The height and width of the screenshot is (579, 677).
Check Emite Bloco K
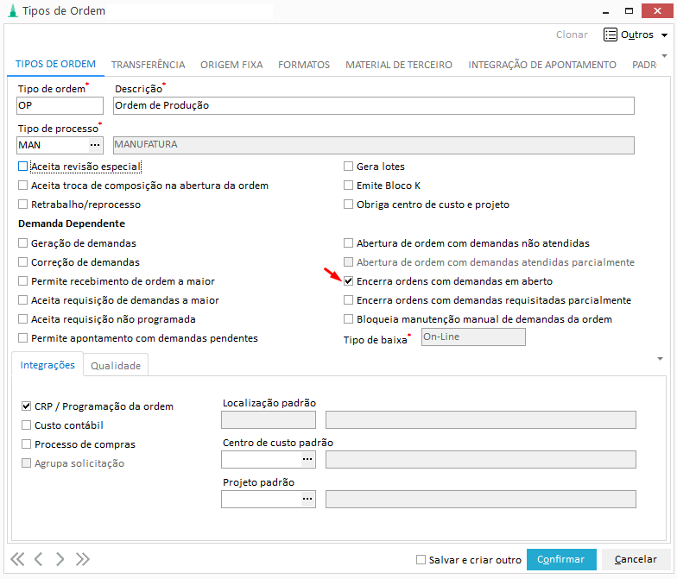point(349,186)
